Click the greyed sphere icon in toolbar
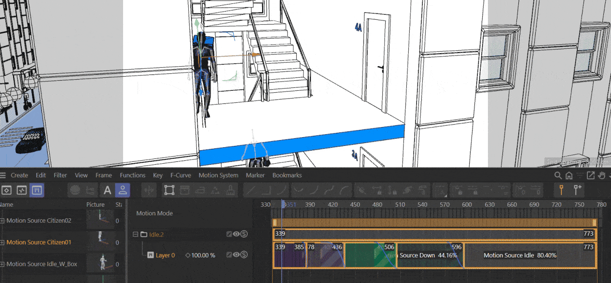611x283 pixels. coord(75,190)
